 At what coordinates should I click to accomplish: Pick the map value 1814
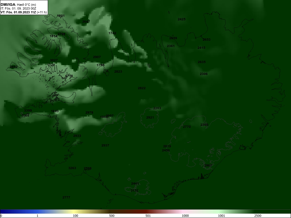pos(54,36)
